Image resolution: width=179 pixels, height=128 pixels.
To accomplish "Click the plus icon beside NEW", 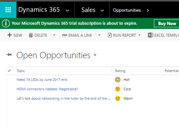I will (x=9, y=35).
